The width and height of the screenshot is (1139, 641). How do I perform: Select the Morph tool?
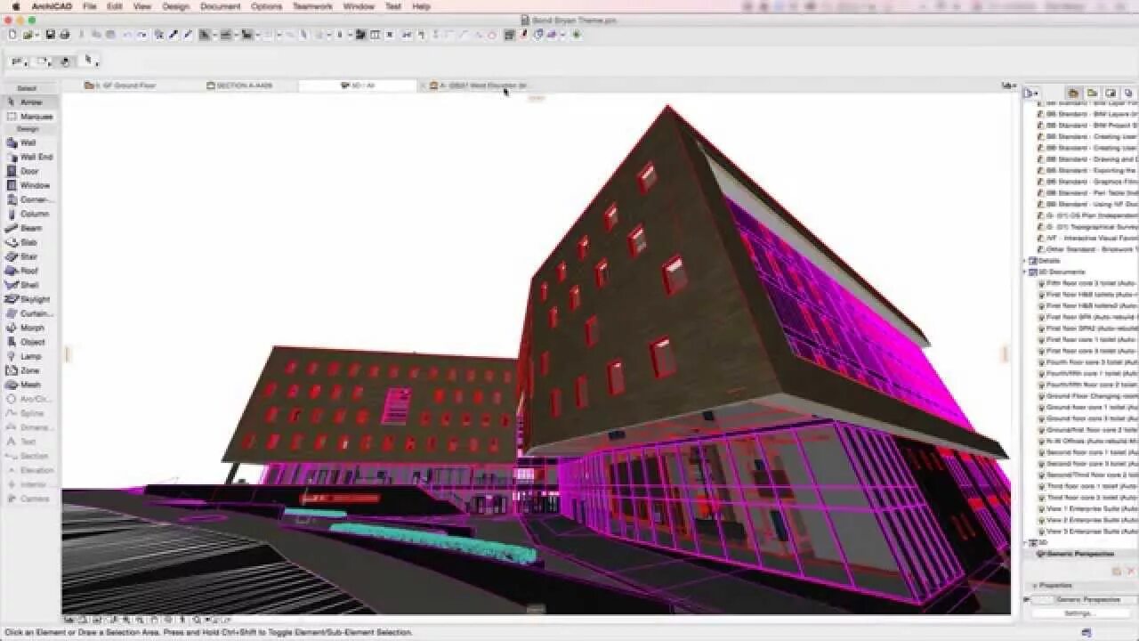coord(29,328)
